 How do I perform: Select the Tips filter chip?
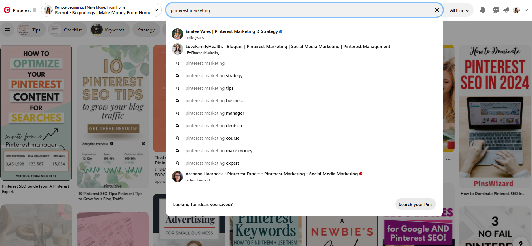pyautogui.click(x=31, y=30)
